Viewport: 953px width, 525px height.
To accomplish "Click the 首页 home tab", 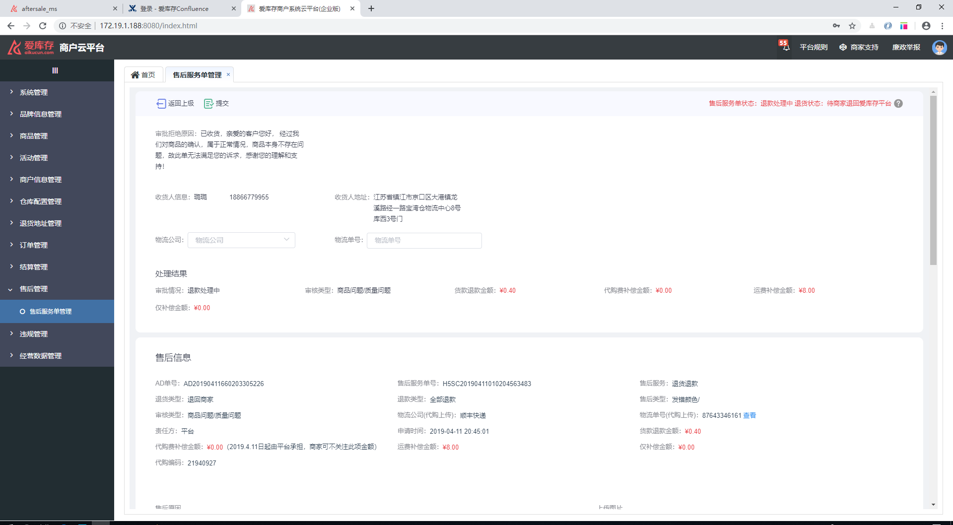I will 143,74.
